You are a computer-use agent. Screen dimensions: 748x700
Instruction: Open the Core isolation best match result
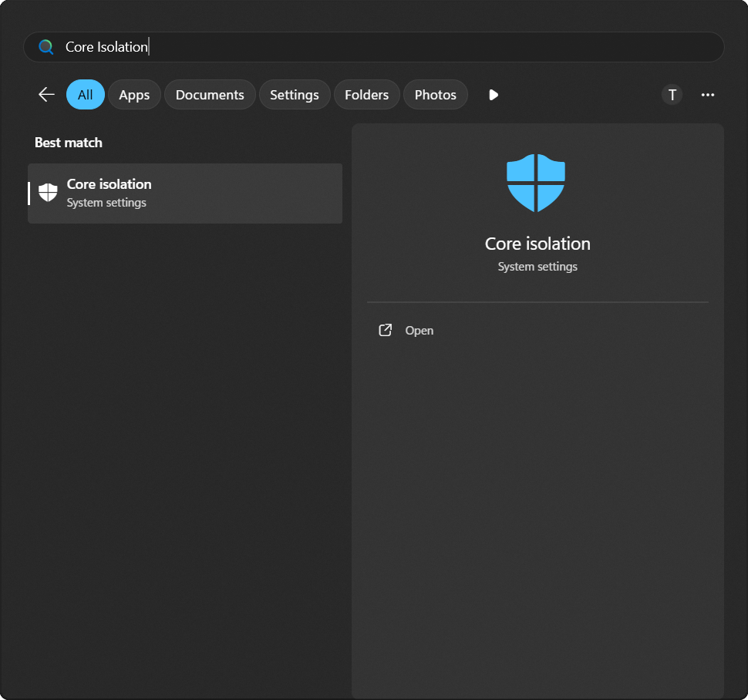coord(185,193)
